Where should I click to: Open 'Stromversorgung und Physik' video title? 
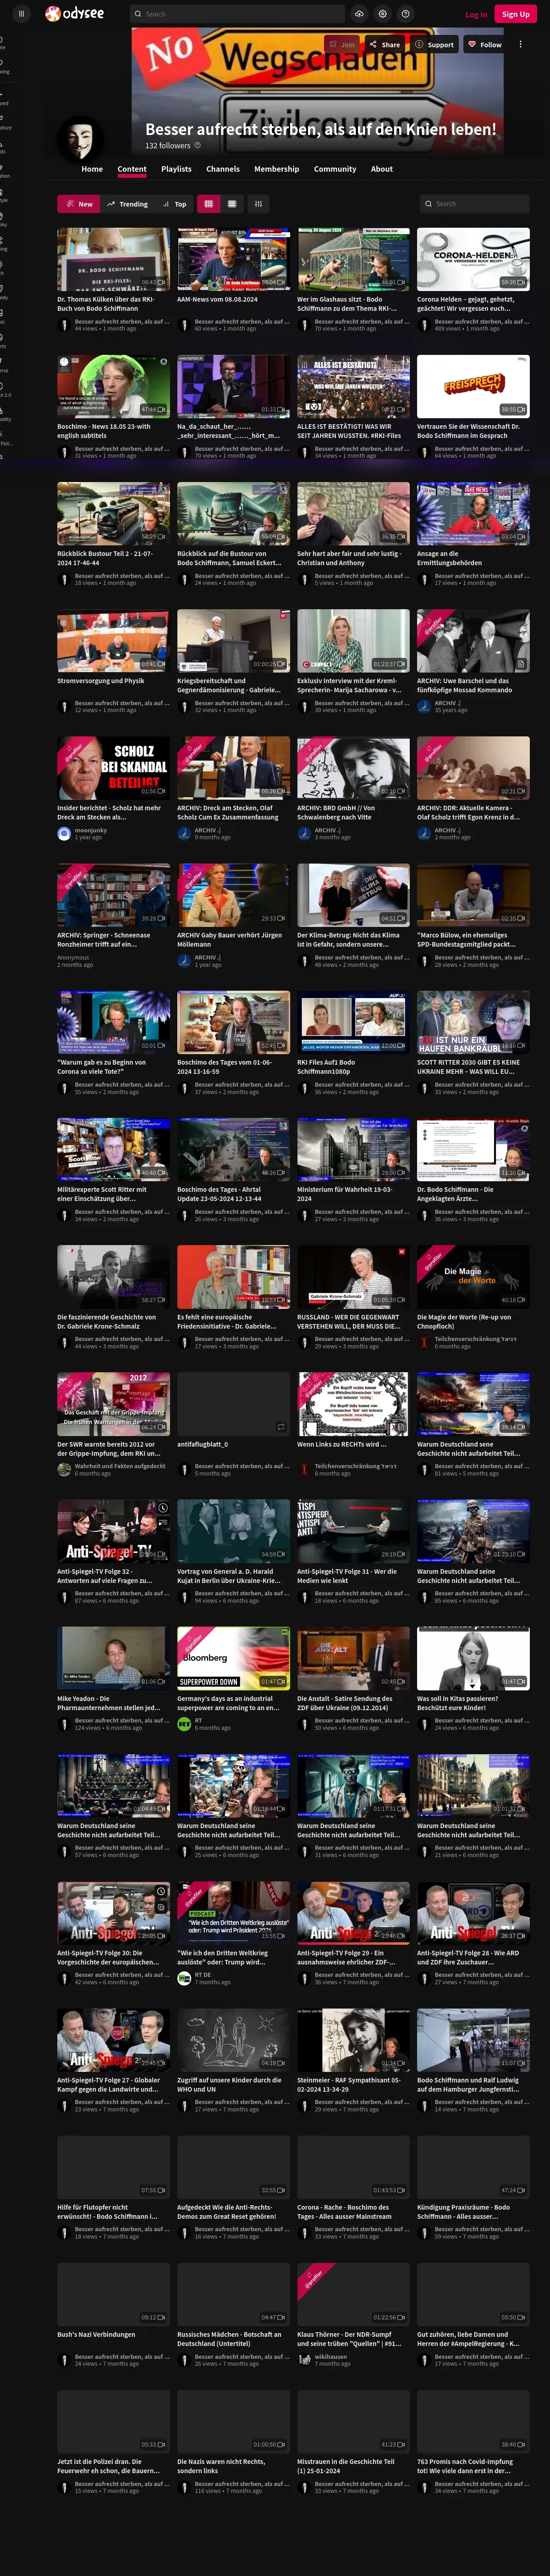point(101,681)
